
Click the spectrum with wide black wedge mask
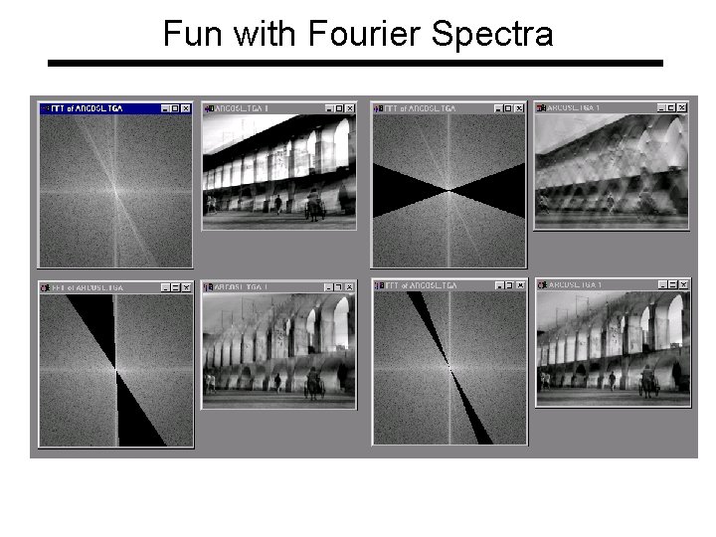pos(116,370)
